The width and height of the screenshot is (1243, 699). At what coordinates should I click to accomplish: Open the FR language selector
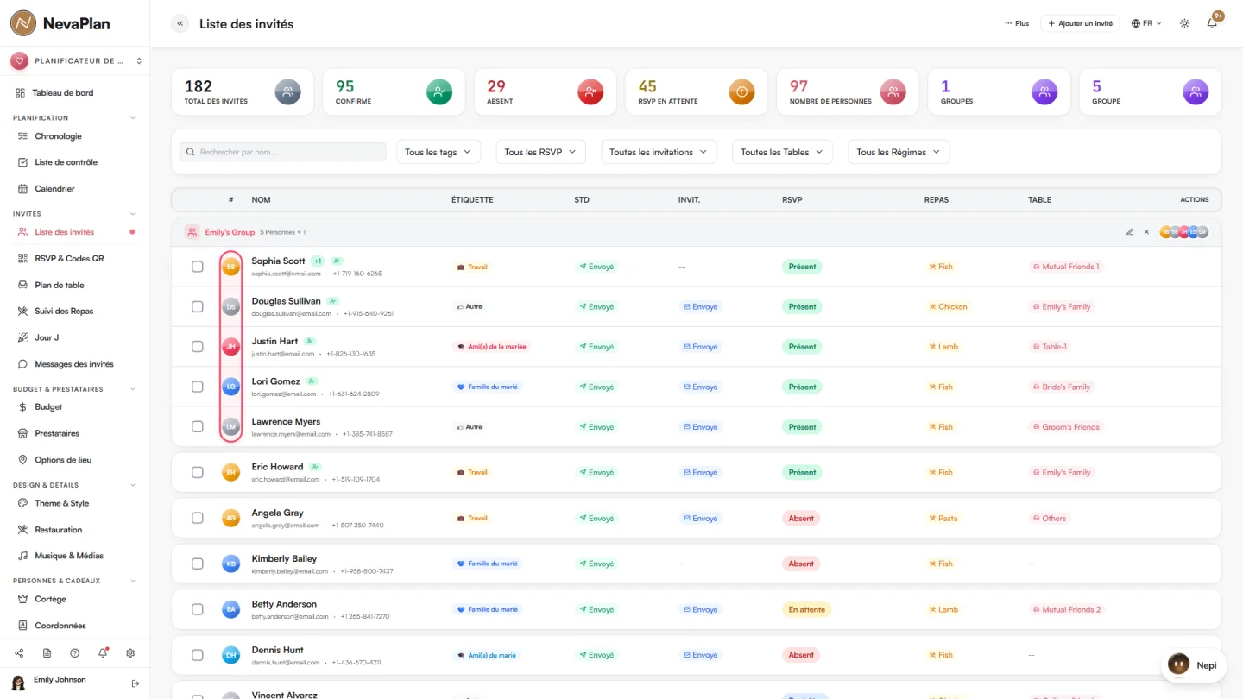(x=1146, y=23)
